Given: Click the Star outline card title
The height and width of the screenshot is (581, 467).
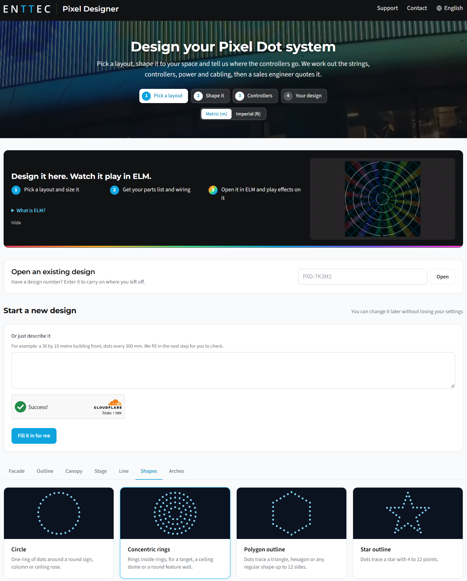Looking at the screenshot, I should pos(375,549).
